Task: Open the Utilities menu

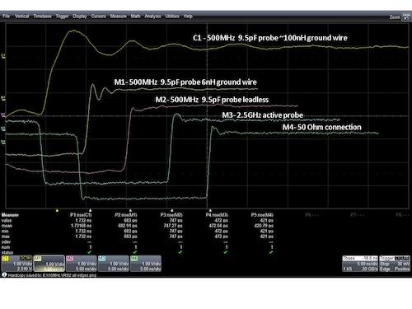Action: [x=172, y=16]
